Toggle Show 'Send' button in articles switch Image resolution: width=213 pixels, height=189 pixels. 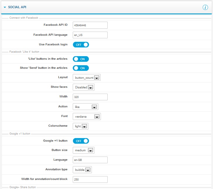tap(81, 68)
